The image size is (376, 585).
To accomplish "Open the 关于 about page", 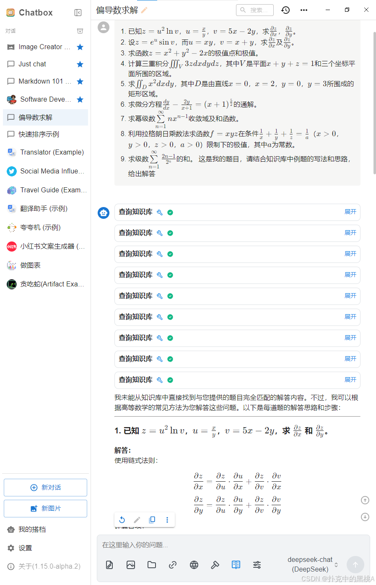I will 45,567.
